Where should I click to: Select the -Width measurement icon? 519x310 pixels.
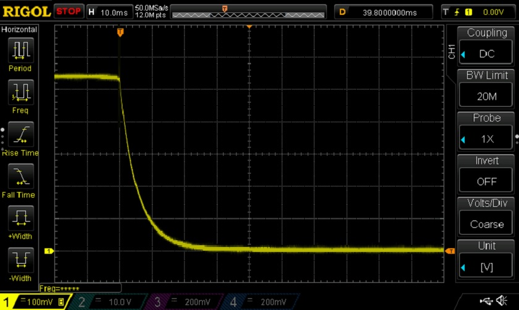20,260
